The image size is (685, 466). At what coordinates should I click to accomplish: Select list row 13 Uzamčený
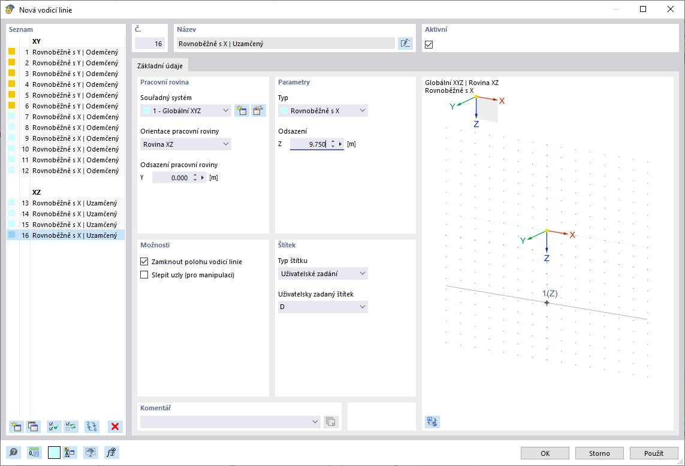point(66,202)
